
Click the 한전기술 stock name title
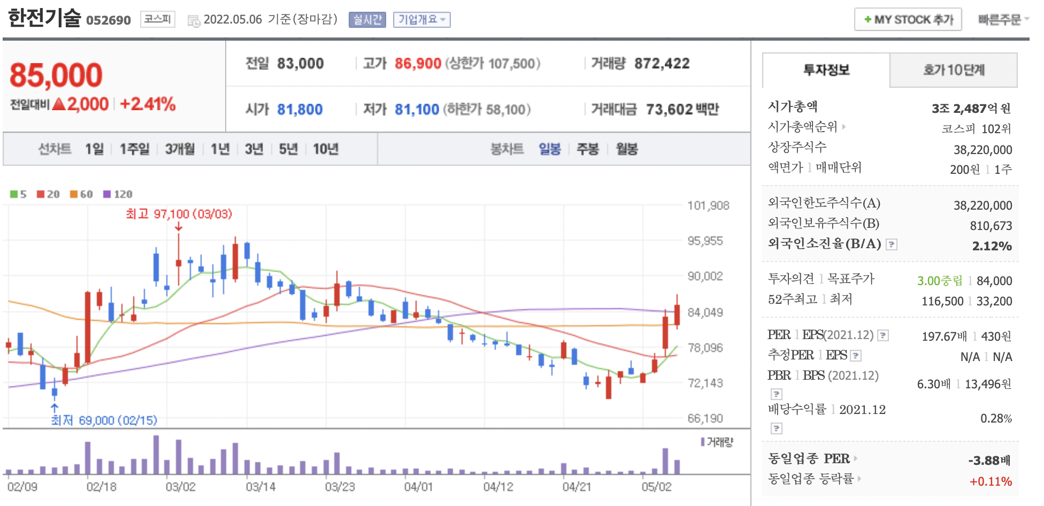pyautogui.click(x=44, y=18)
